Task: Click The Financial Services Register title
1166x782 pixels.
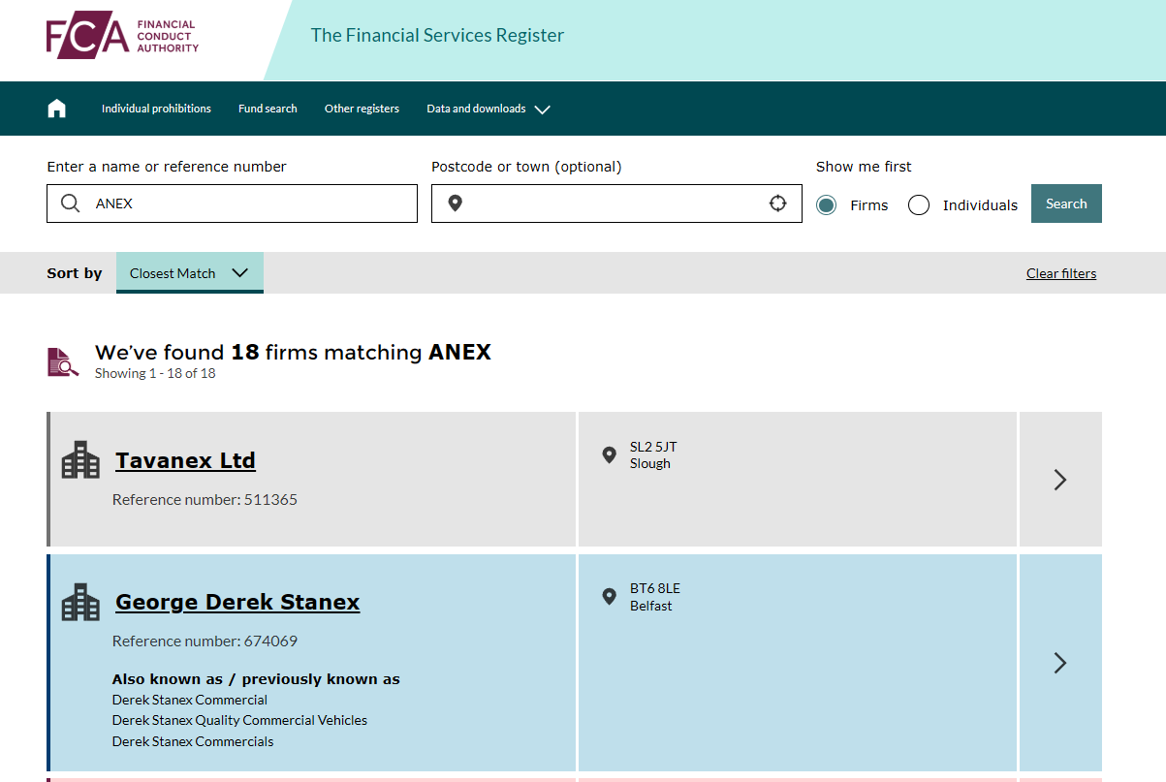Action: (x=437, y=36)
